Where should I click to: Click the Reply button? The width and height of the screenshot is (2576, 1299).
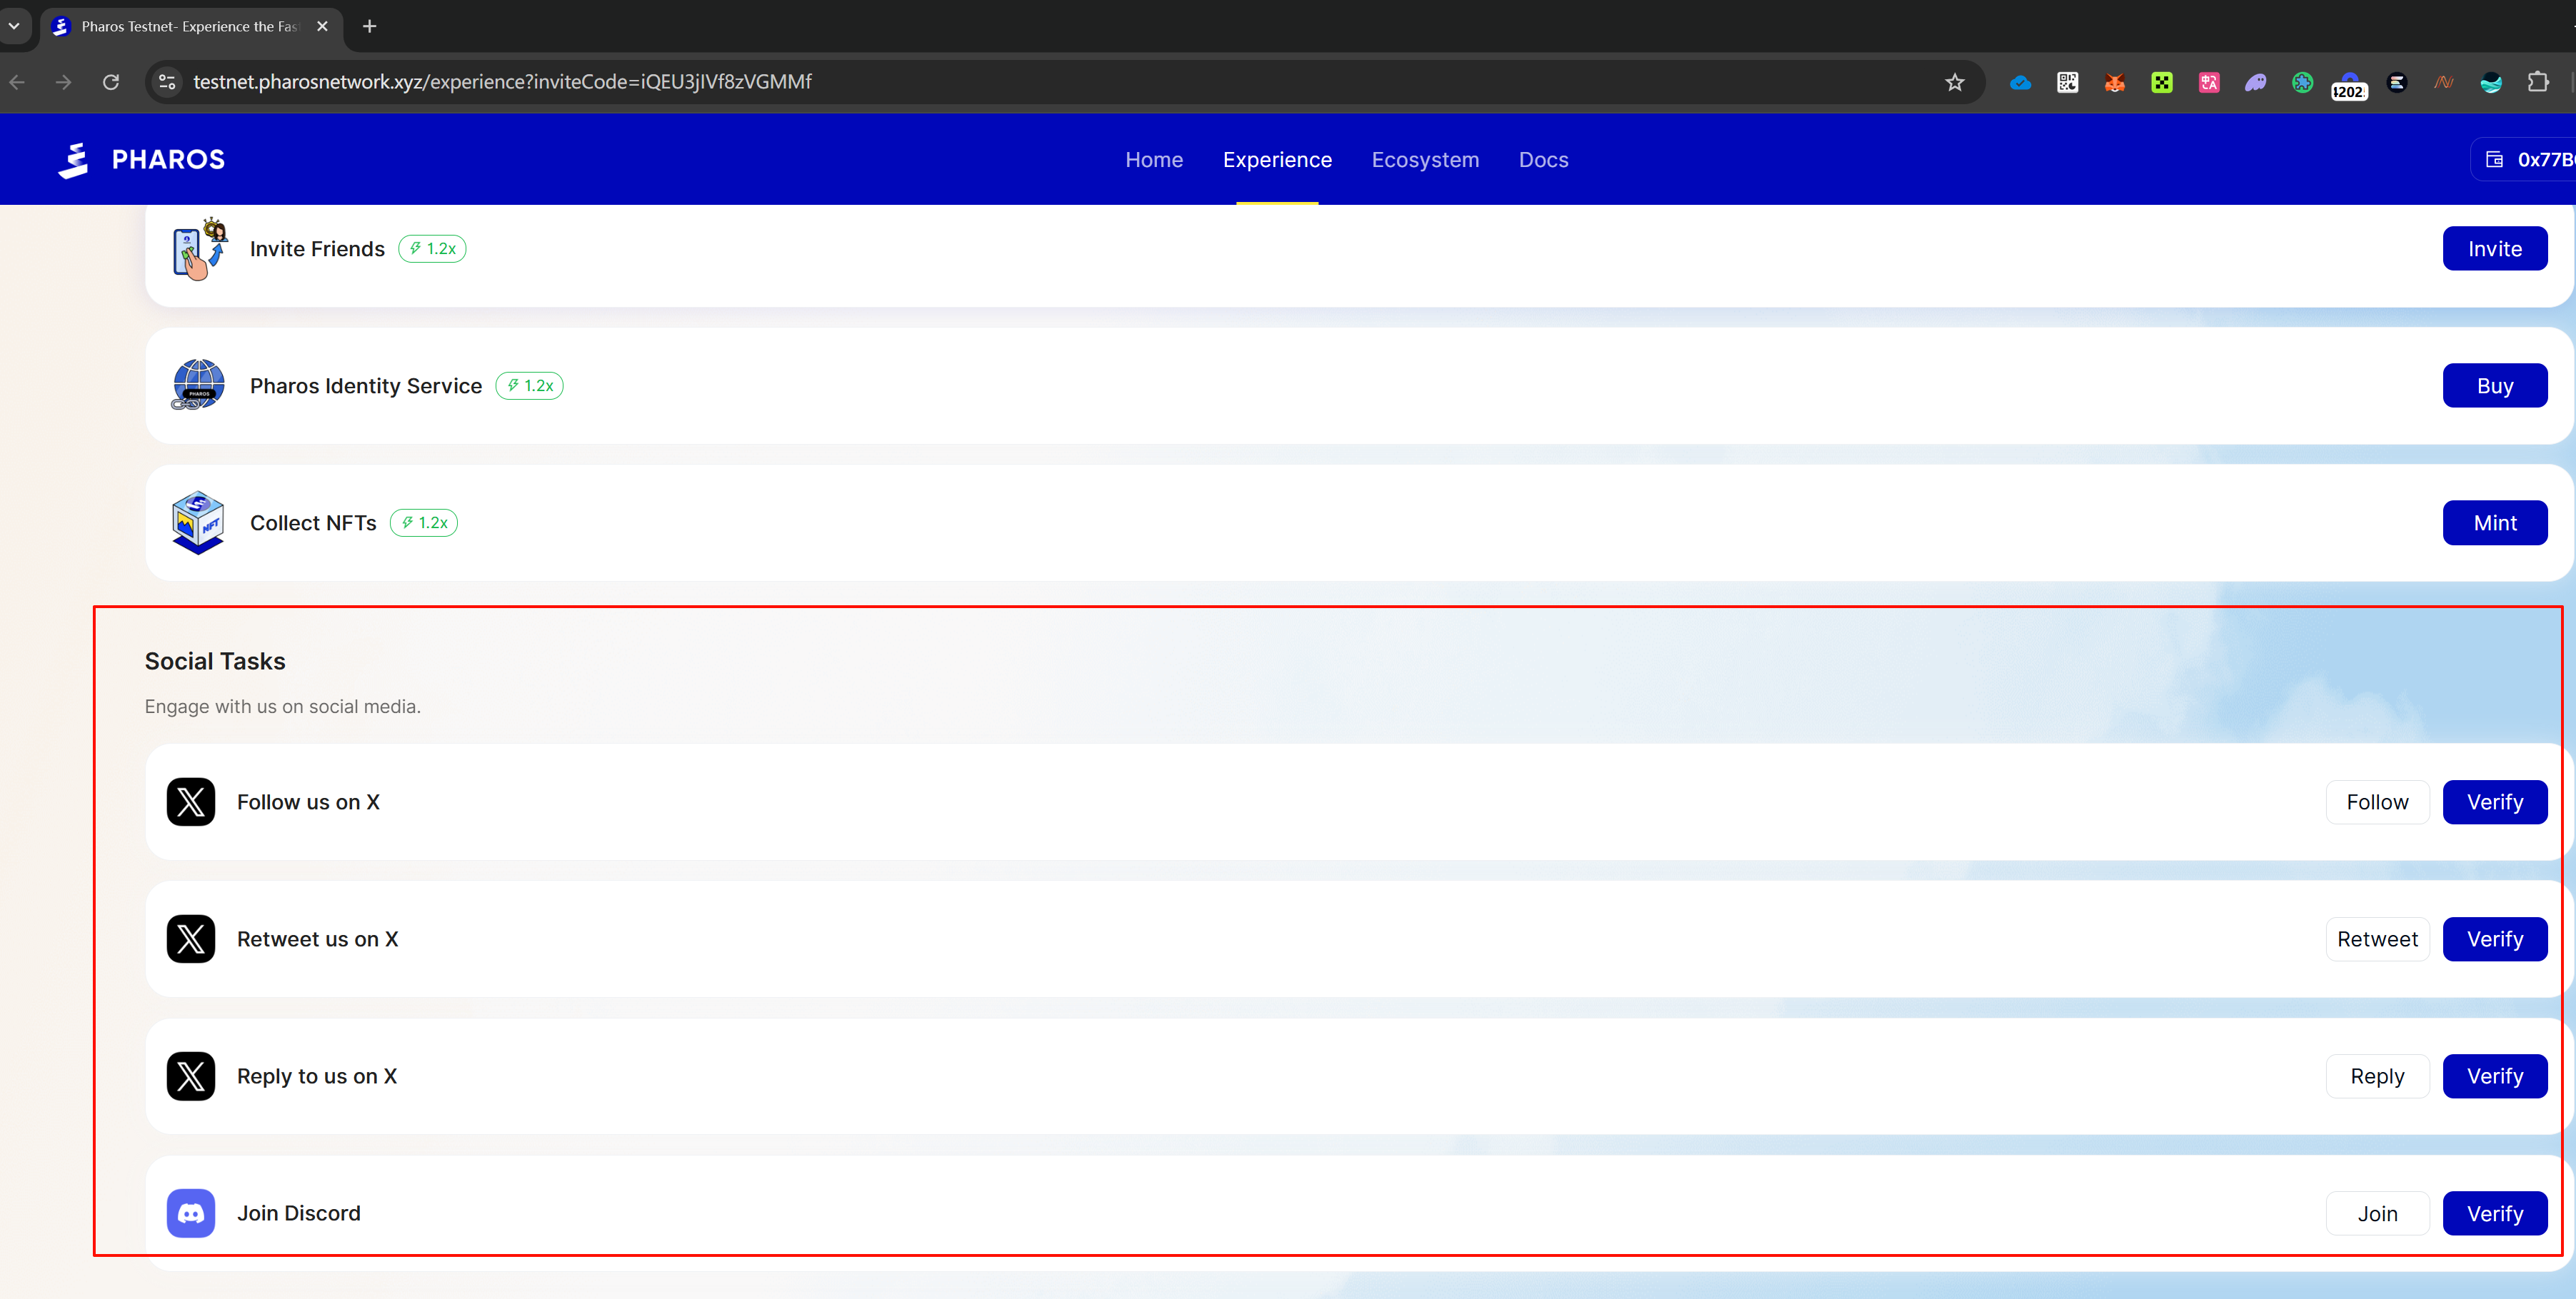(x=2377, y=1075)
